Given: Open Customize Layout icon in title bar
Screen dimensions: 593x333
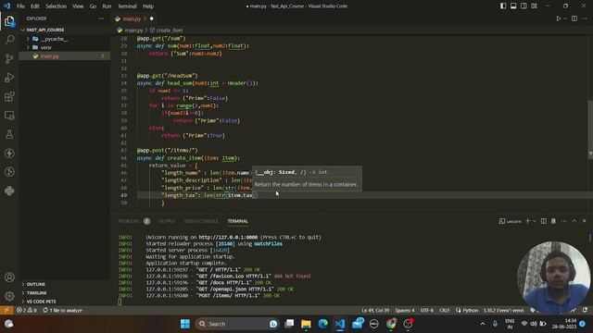Looking at the screenshot, I should pos(534,6).
